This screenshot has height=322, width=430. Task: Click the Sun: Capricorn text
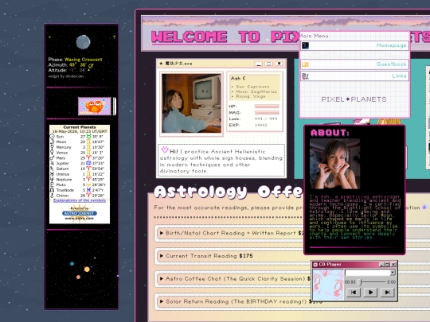253,87
